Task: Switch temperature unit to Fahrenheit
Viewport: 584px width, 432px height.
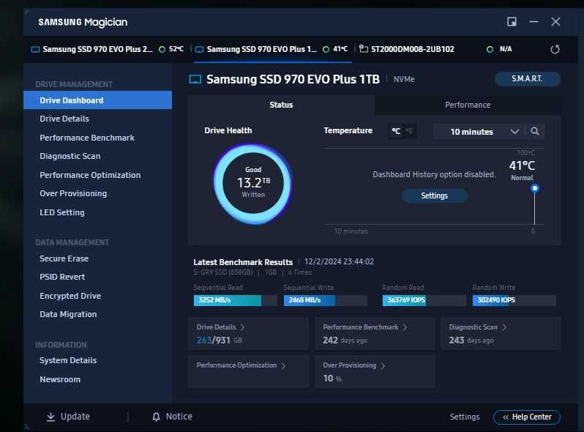Action: [409, 131]
